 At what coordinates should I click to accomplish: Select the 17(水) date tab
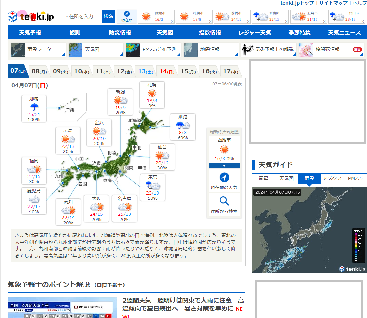pos(230,71)
